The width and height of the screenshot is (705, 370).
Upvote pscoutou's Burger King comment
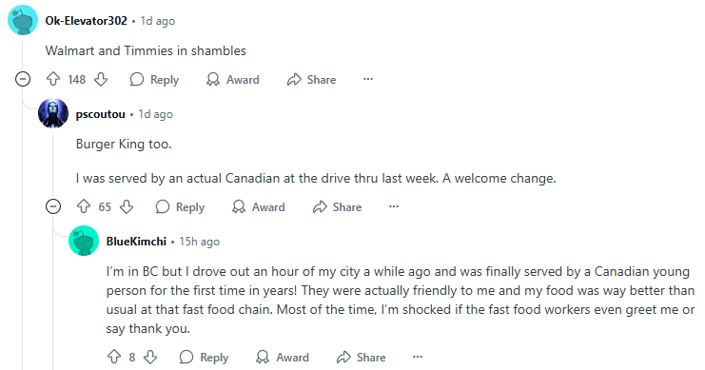point(84,206)
